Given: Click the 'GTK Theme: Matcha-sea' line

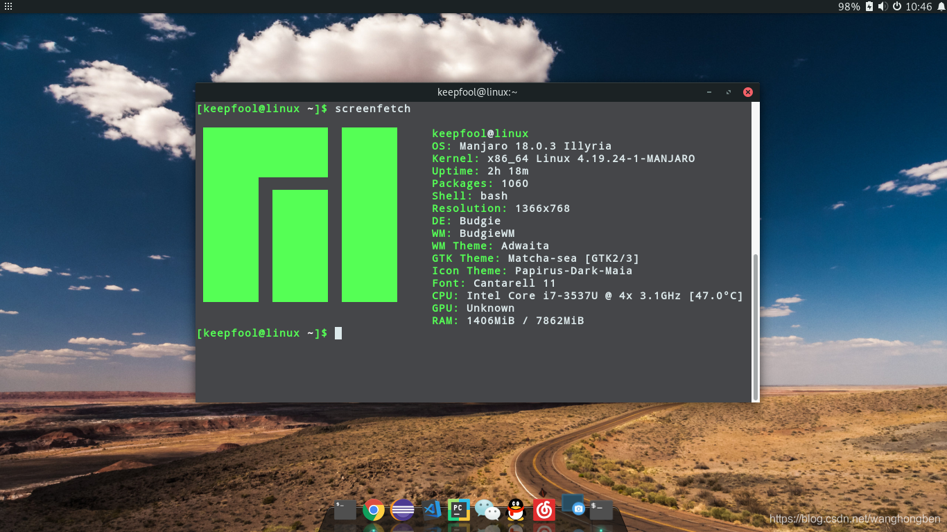Looking at the screenshot, I should tap(536, 258).
